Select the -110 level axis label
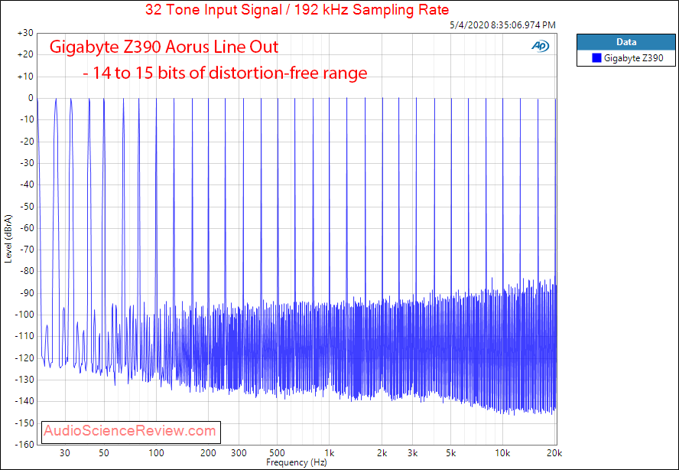 pos(24,337)
